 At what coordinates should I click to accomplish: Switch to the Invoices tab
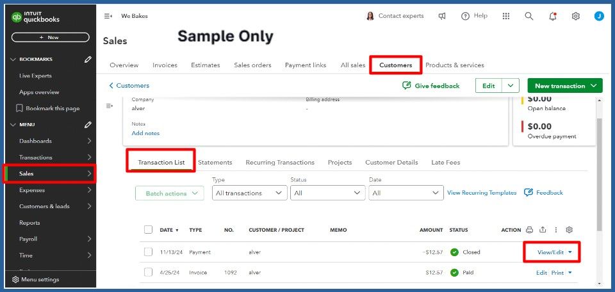pyautogui.click(x=165, y=65)
